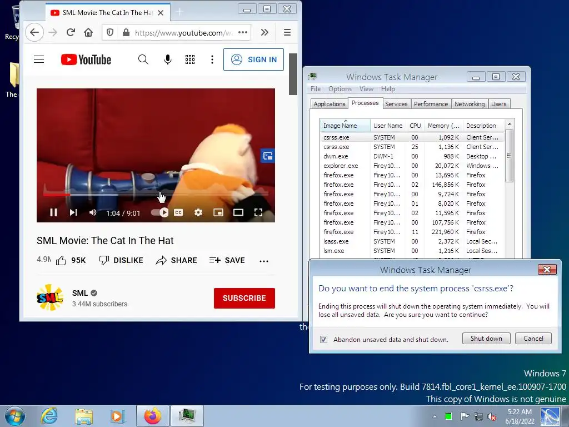Toggle closed captions in player

click(178, 212)
